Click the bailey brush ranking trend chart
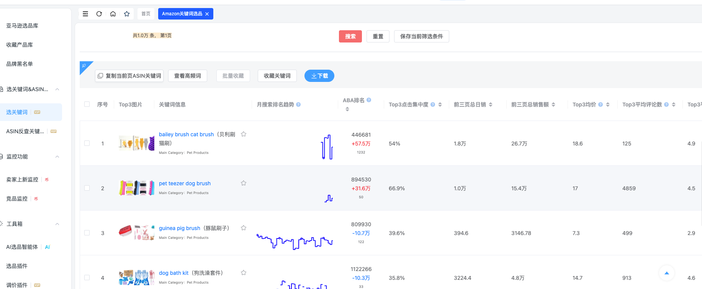Viewport: 702px width, 289px height. click(x=327, y=147)
